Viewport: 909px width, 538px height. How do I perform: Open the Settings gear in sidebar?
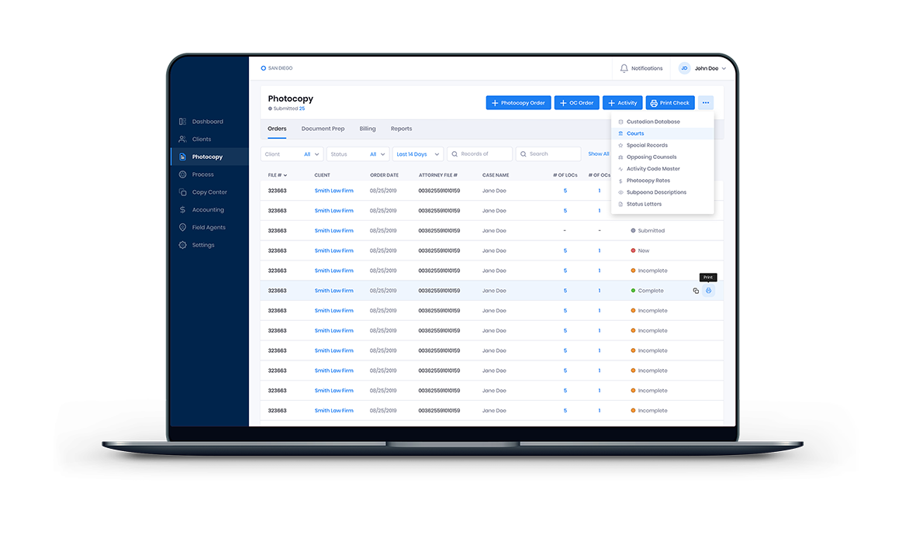(x=183, y=245)
